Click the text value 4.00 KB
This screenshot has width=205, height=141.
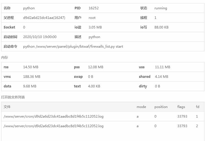(x=94, y=86)
